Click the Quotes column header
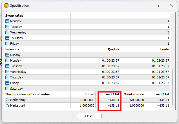Screen dimensions: 179x124 (114, 49)
